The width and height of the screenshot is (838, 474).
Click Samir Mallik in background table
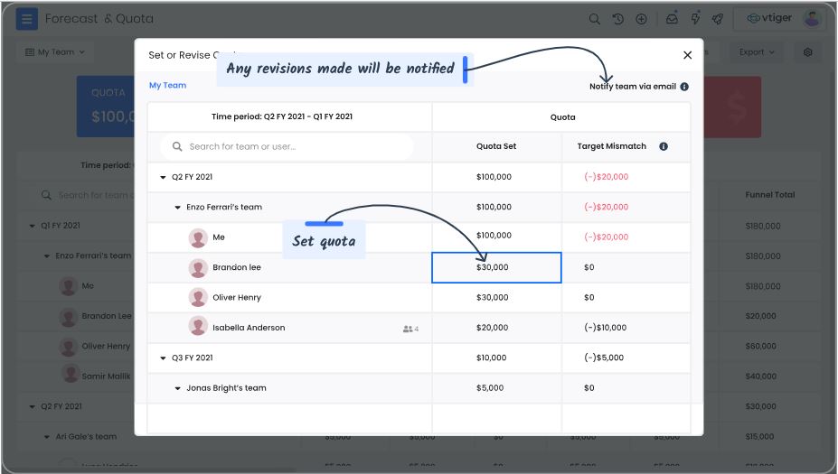pos(106,376)
